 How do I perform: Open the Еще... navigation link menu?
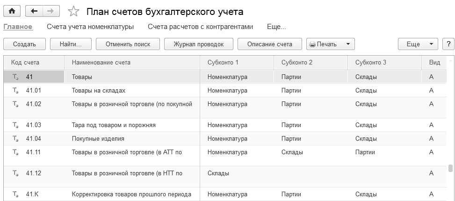click(276, 27)
